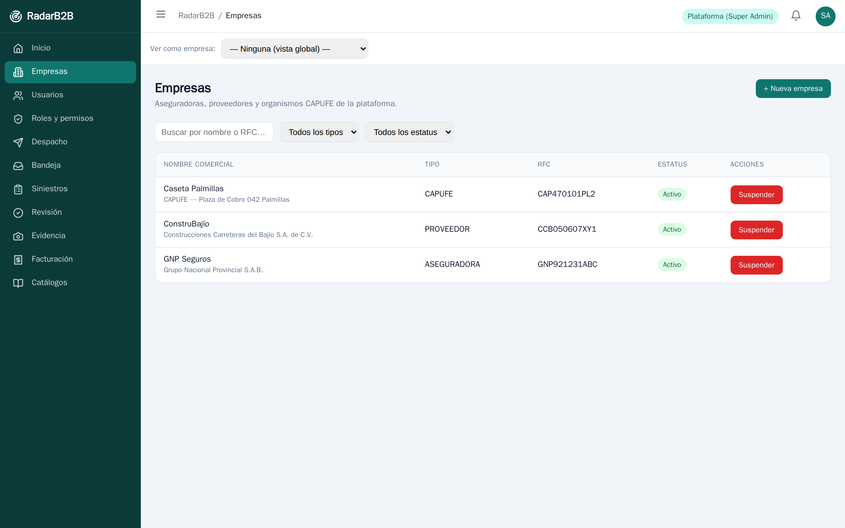Suspend Caseta Palmillas company
Viewport: 845px width, 528px height.
coord(756,195)
